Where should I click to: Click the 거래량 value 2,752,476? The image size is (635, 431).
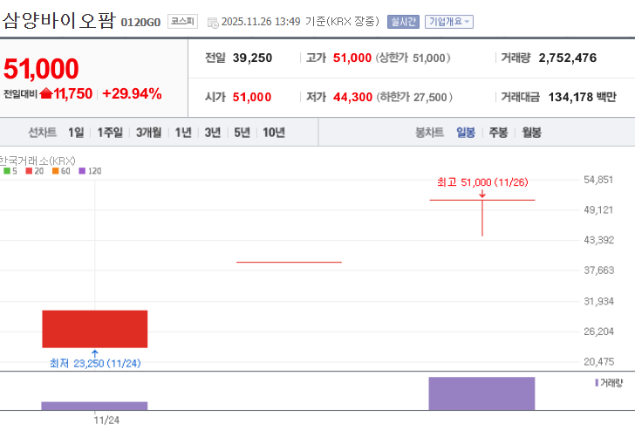coord(568,58)
